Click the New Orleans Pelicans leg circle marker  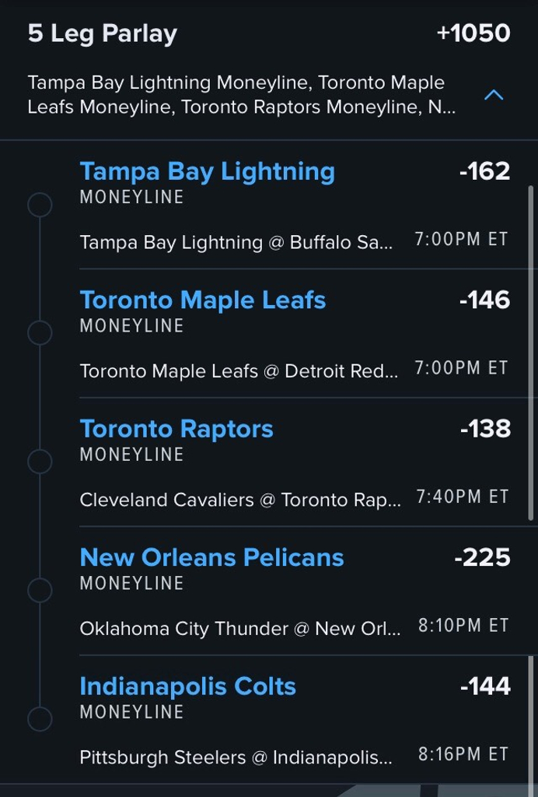click(40, 590)
